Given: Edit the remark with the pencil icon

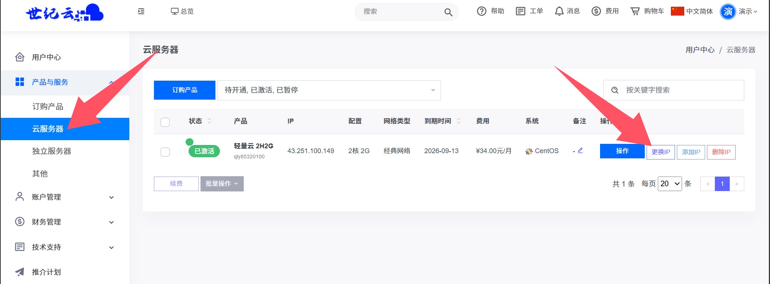Looking at the screenshot, I should [580, 151].
